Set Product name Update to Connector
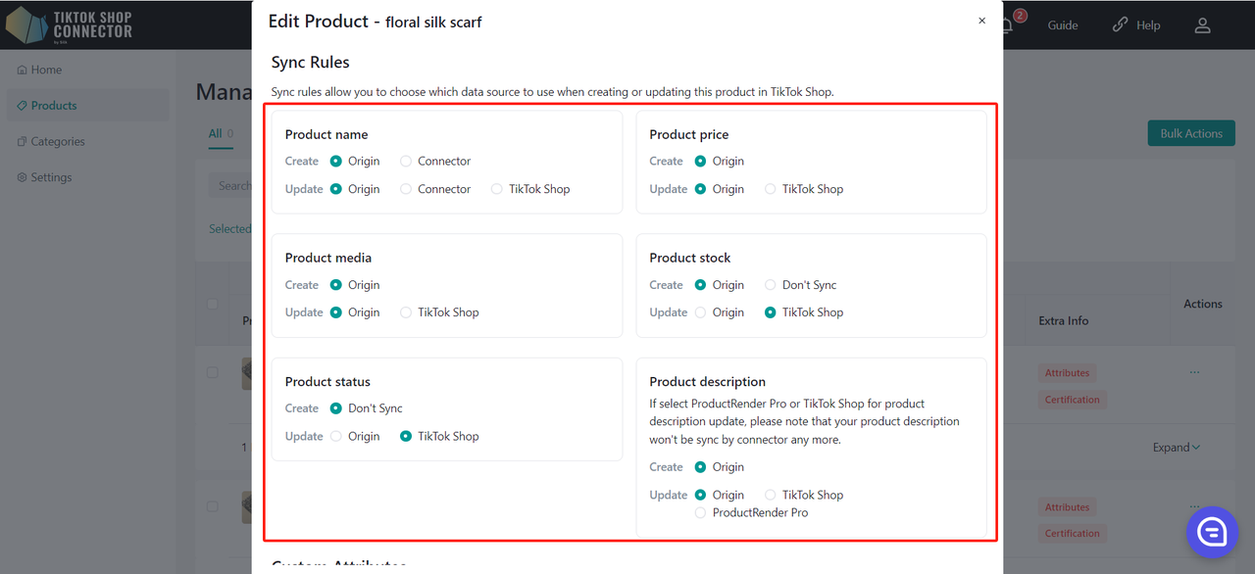The height and width of the screenshot is (574, 1255). (x=406, y=189)
